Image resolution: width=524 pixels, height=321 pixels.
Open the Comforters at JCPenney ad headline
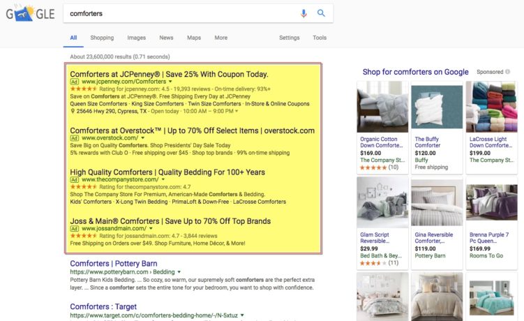pos(169,74)
